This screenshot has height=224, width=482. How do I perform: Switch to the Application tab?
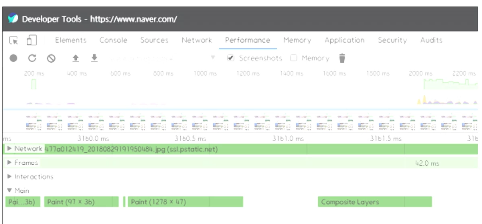pos(345,40)
